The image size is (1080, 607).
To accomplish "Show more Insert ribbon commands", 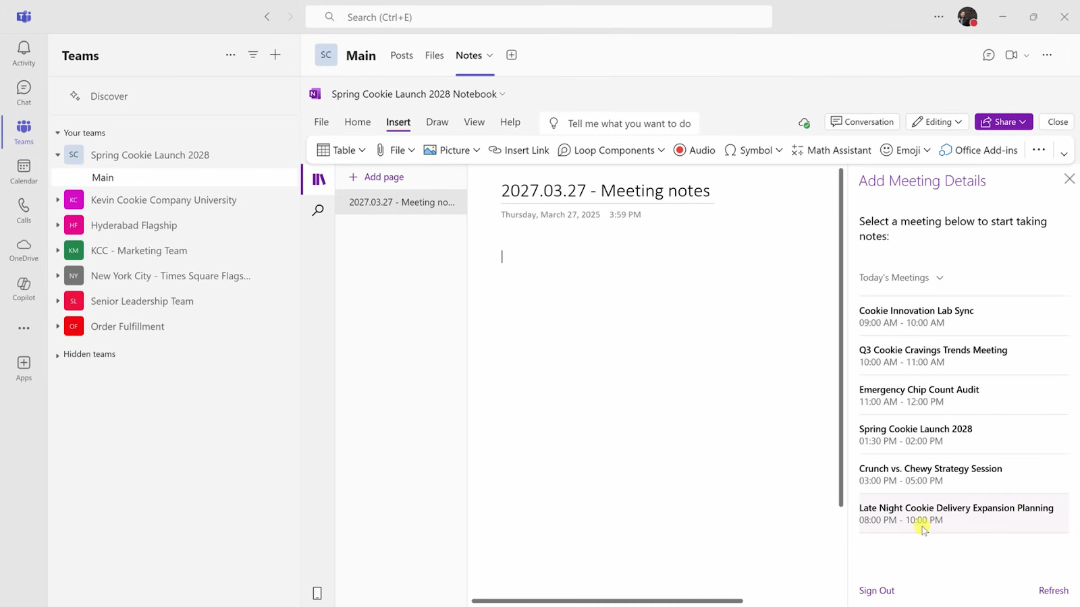I will tap(1039, 150).
